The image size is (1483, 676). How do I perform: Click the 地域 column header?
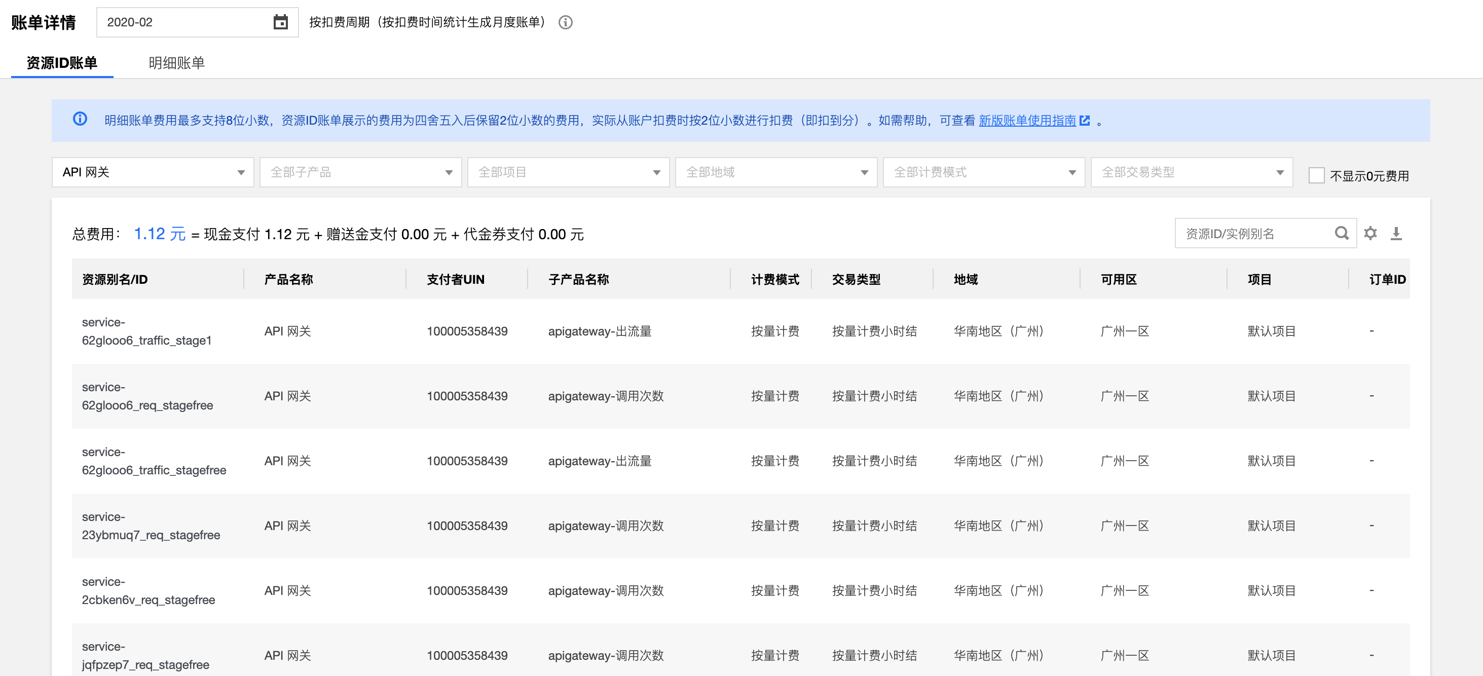tap(966, 279)
